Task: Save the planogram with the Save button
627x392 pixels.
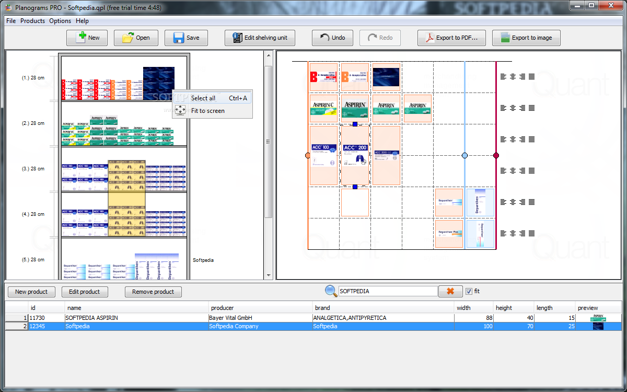Action: point(186,38)
